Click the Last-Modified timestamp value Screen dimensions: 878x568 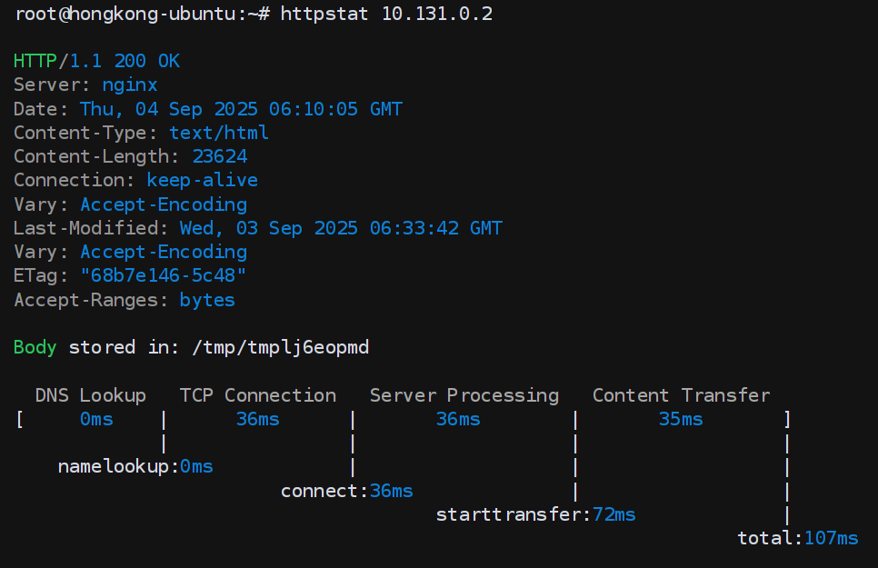point(341,228)
